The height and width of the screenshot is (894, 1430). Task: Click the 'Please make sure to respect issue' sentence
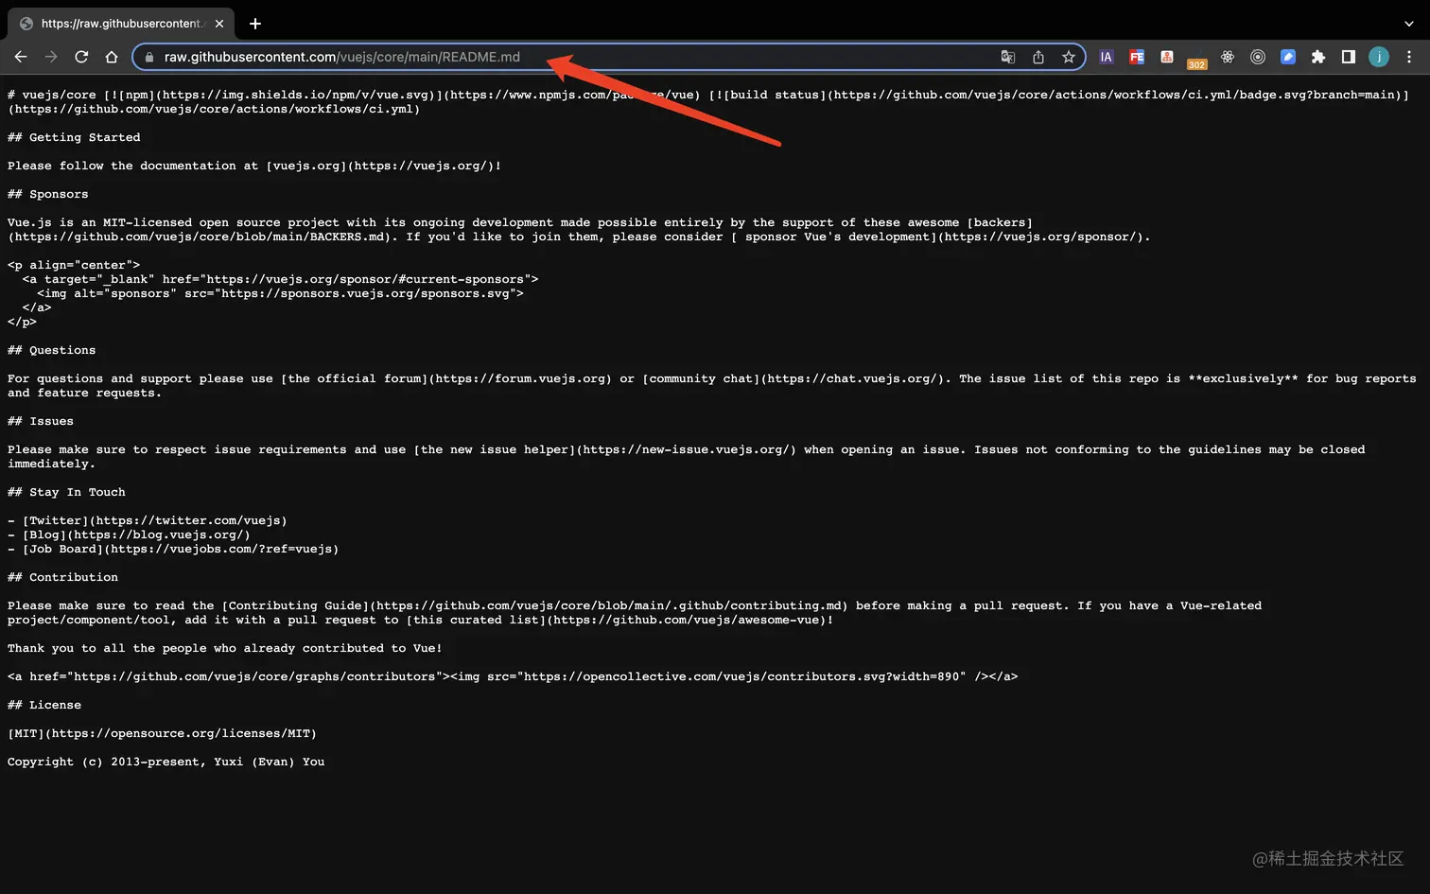click(x=687, y=457)
